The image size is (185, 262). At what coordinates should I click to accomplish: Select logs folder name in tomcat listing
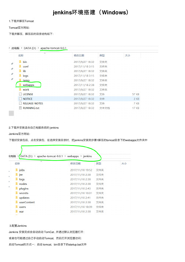click(x=26, y=76)
